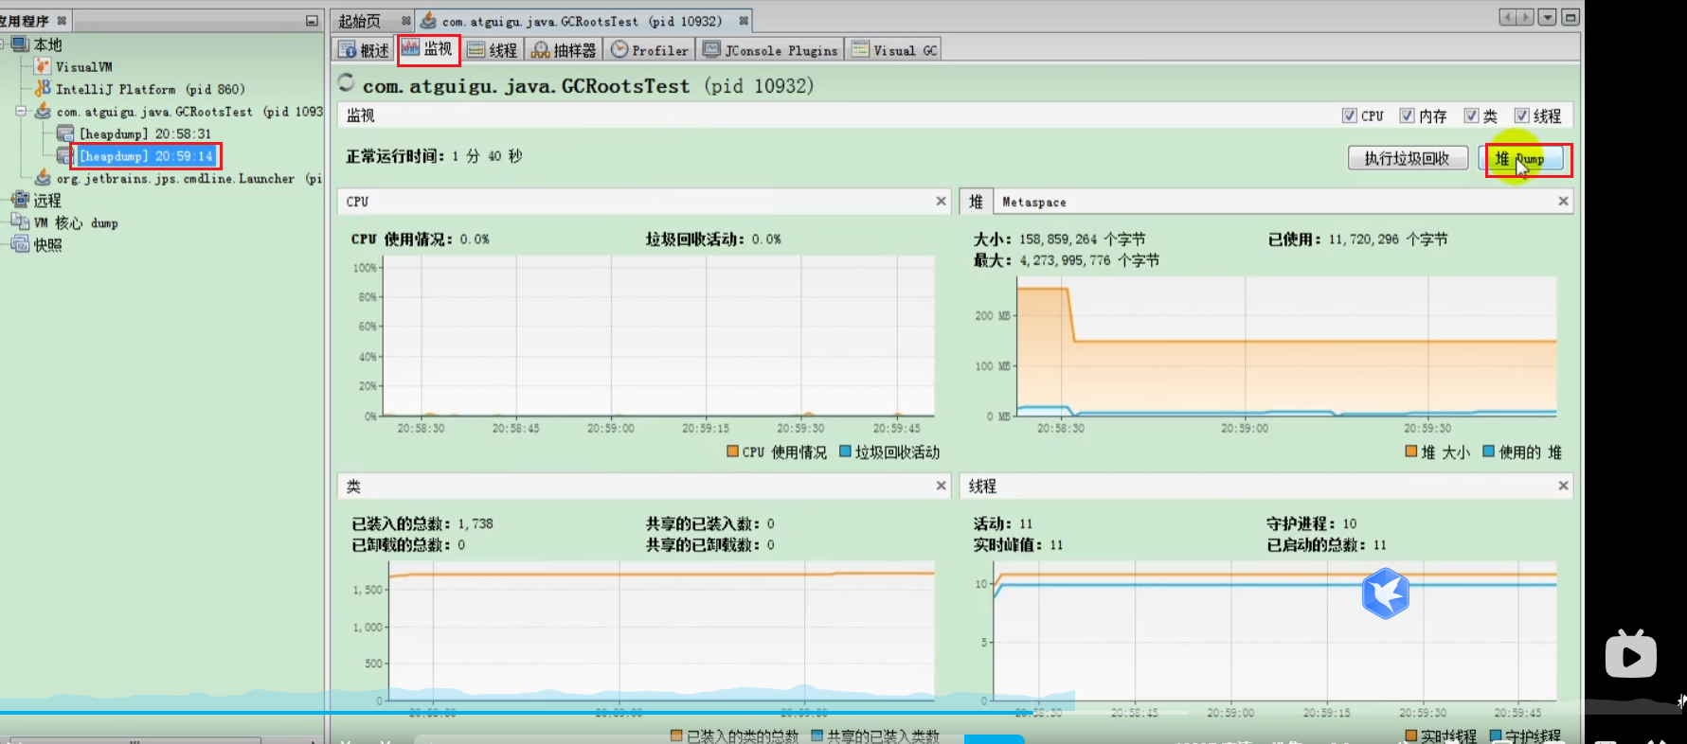The height and width of the screenshot is (744, 1687).
Task: Uncheck the 线程 threads checkbox
Action: click(x=1521, y=115)
